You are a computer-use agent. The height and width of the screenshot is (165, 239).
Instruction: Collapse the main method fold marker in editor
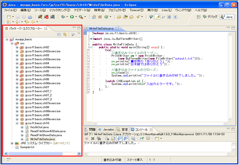91,47
